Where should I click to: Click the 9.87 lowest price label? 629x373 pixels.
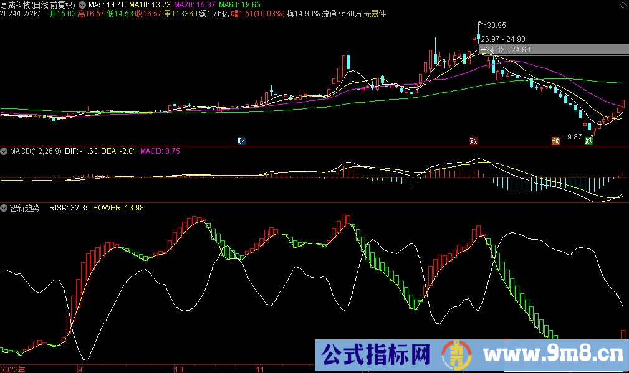click(574, 137)
